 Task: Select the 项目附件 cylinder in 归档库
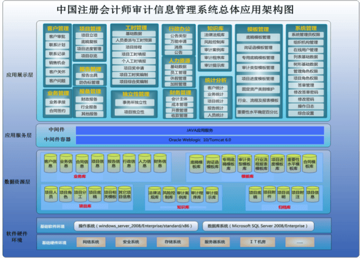click(269, 194)
